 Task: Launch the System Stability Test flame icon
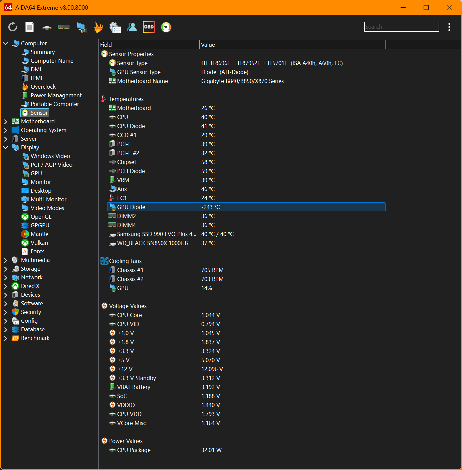coord(98,27)
